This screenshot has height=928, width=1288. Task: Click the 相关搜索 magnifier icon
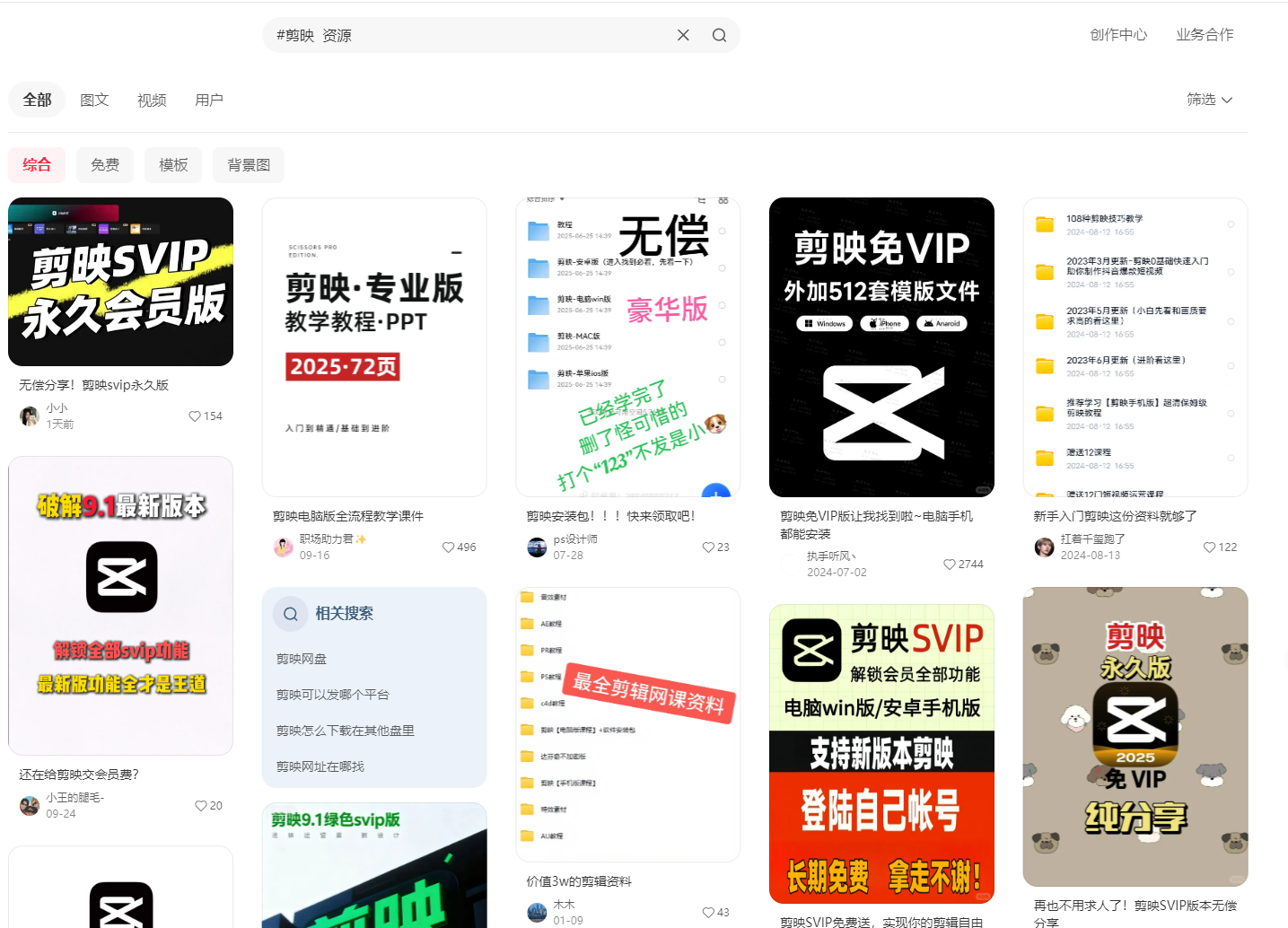click(289, 613)
